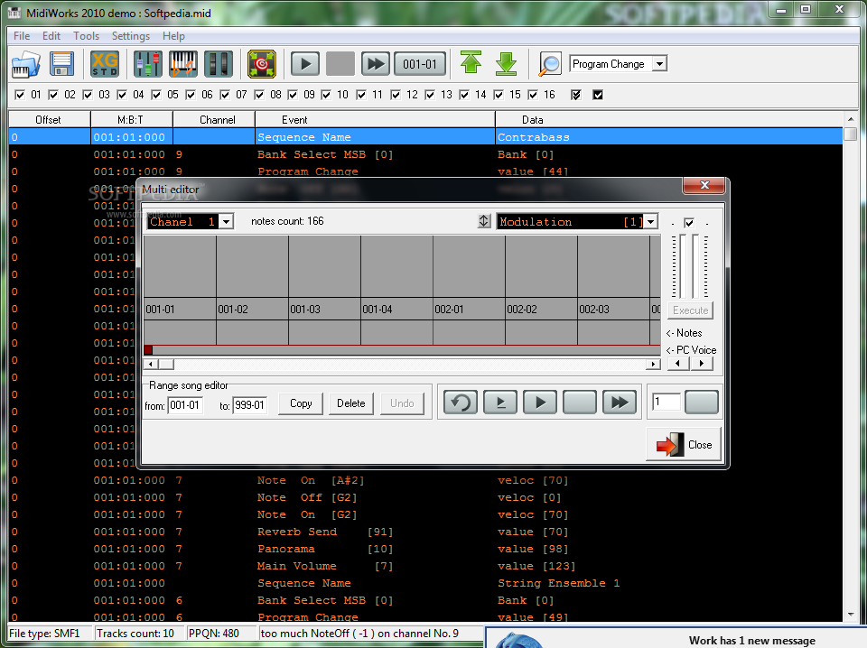The image size is (867, 648).
Task: Click the 'to' field showing 999-01
Action: tap(250, 405)
